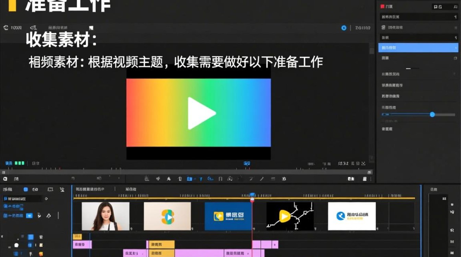Open the first dropdown row in the right panel
The width and height of the screenshot is (461, 257).
click(x=419, y=17)
